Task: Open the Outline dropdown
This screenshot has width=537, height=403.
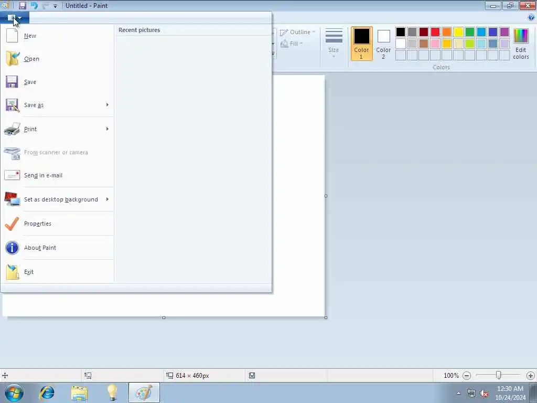Action: [298, 32]
